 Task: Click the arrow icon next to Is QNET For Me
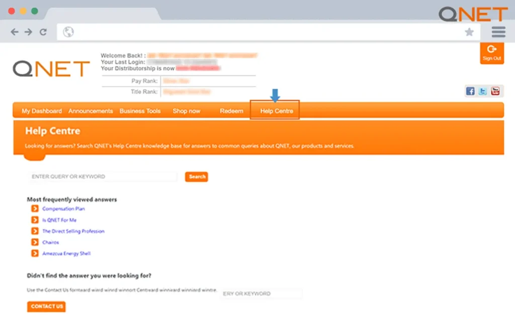(35, 220)
